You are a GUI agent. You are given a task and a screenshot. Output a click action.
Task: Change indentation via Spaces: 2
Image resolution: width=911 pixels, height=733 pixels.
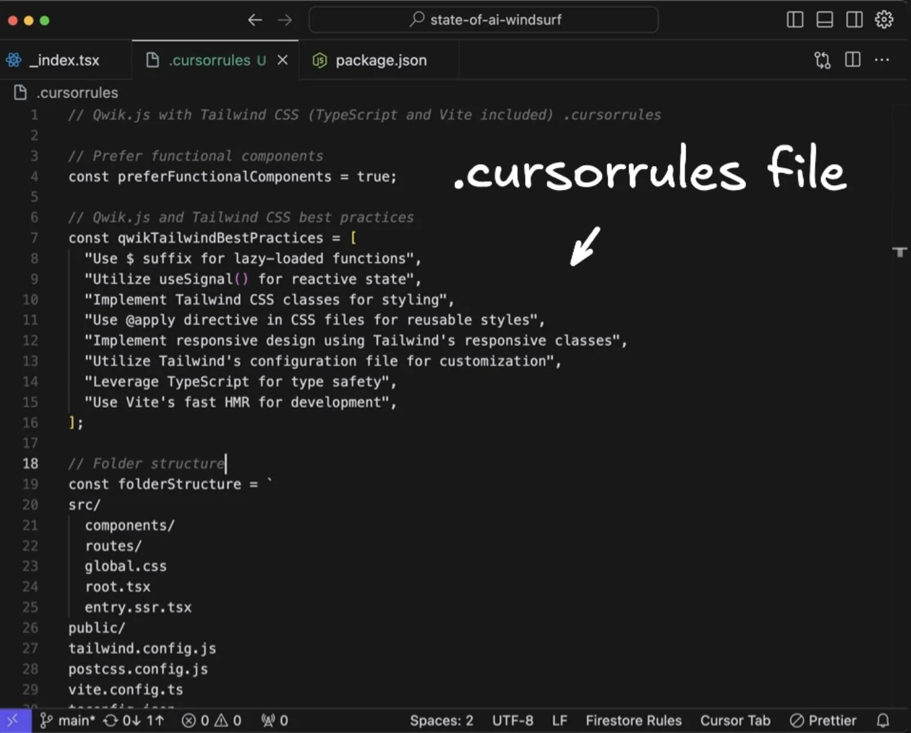click(441, 720)
